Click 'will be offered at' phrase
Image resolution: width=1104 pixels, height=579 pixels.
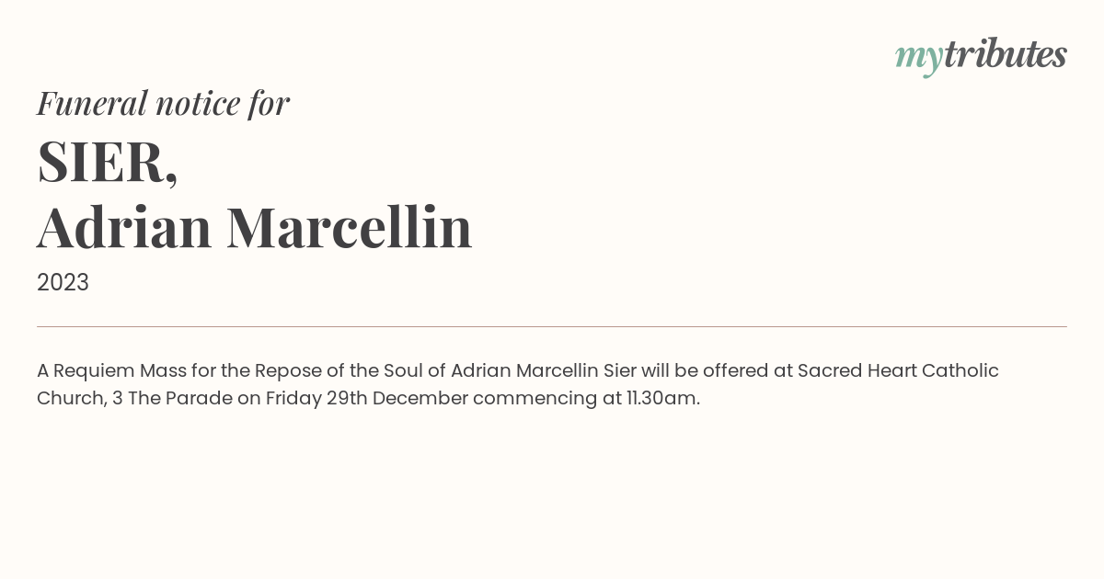click(717, 370)
